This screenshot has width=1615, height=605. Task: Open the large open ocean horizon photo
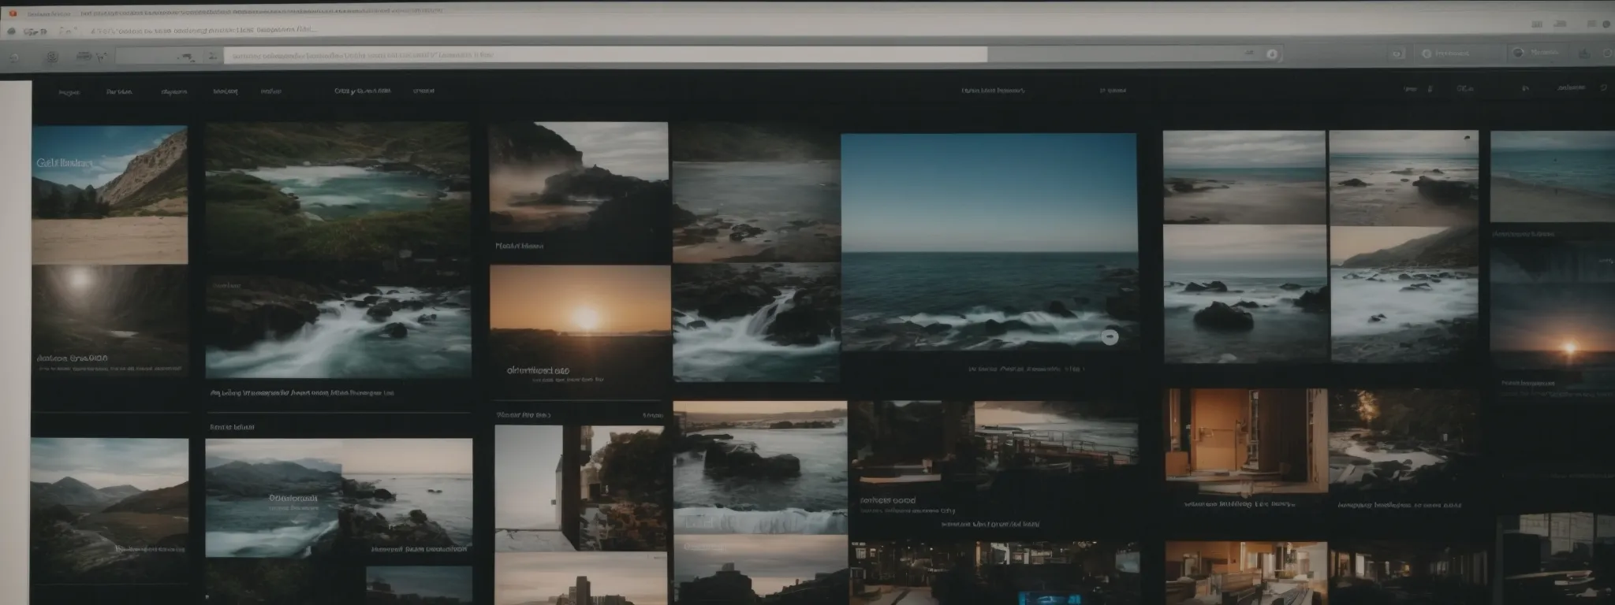[988, 242]
